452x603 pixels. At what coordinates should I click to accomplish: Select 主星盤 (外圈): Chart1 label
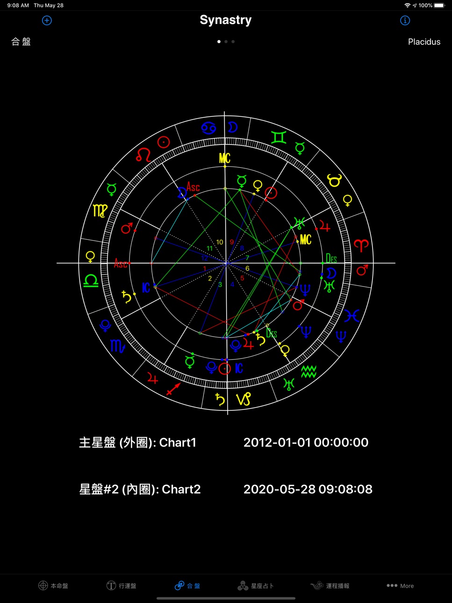pos(137,443)
